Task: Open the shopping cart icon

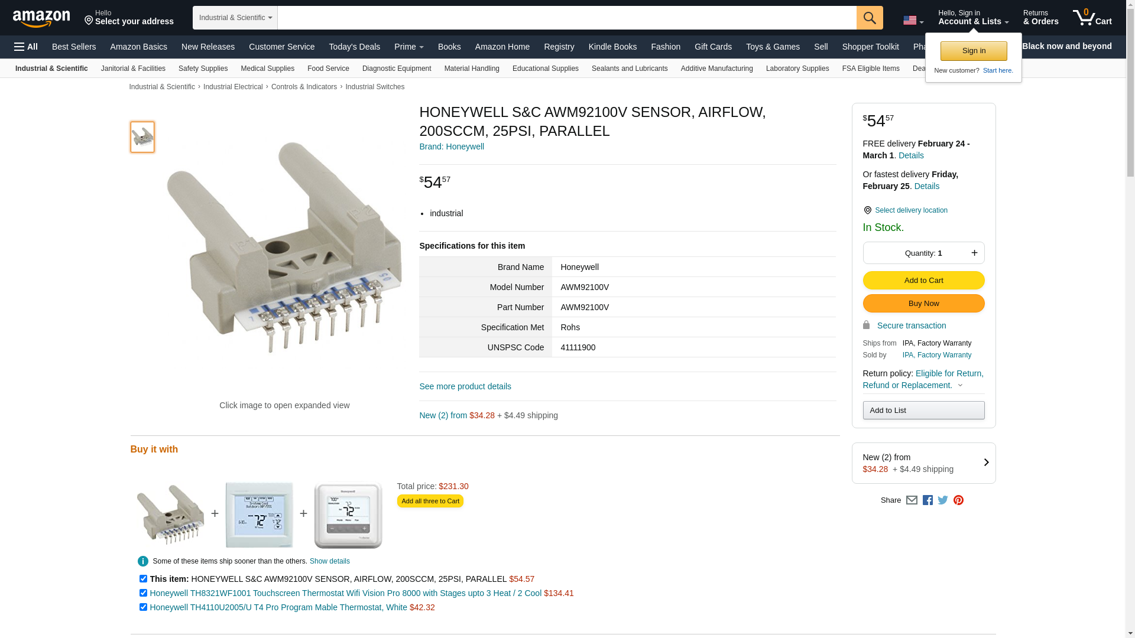Action: [1092, 18]
